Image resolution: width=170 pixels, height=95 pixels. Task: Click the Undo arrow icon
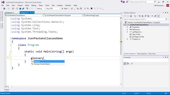point(27,9)
